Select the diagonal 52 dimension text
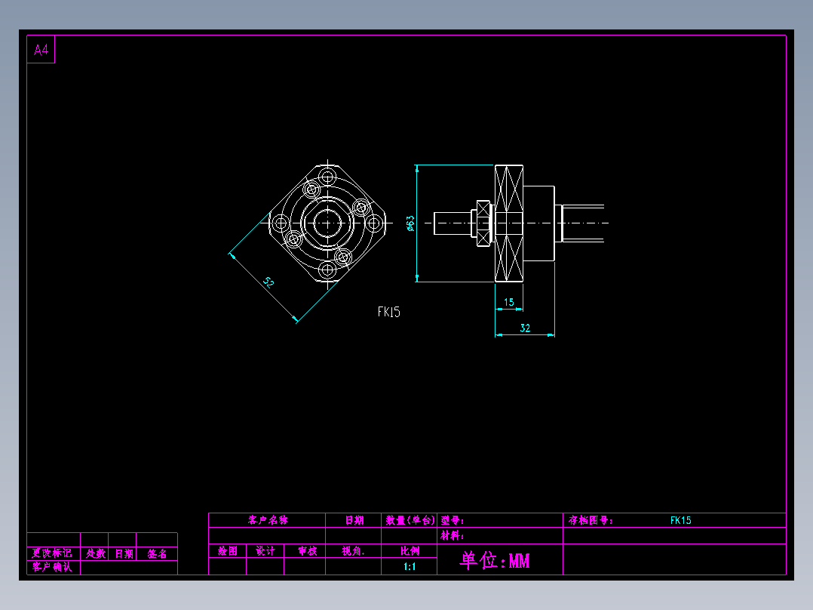Screen dimensions: 813x610 pyautogui.click(x=268, y=282)
